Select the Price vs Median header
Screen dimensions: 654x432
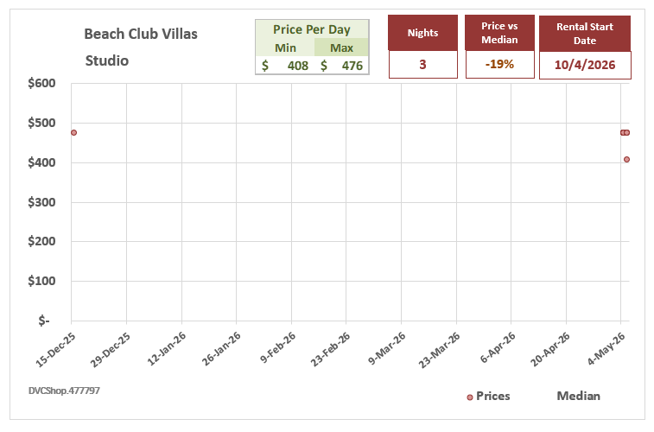[499, 33]
